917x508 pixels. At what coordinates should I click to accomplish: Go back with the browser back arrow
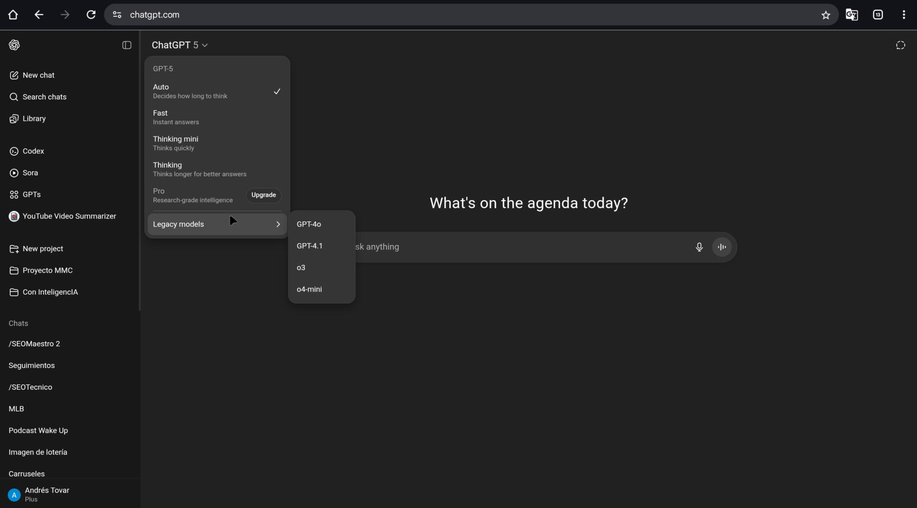point(39,15)
